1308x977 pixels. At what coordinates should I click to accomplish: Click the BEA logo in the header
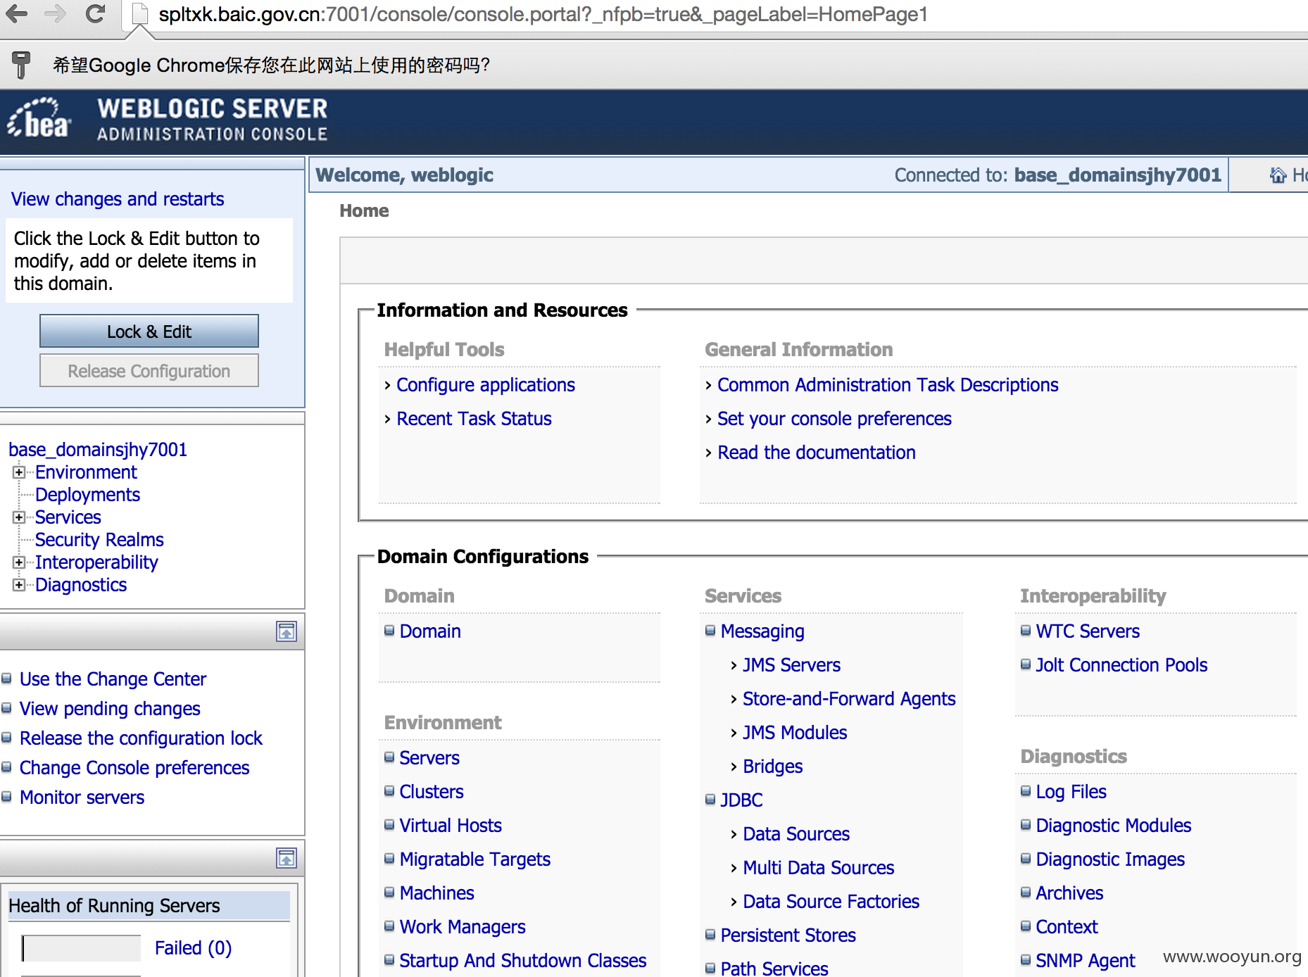(x=40, y=119)
